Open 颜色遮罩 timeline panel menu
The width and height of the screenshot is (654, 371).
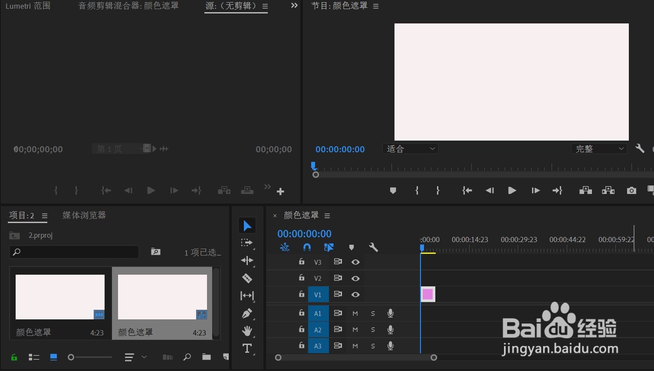tap(327, 216)
